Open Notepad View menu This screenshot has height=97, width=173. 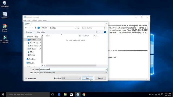click(40, 20)
